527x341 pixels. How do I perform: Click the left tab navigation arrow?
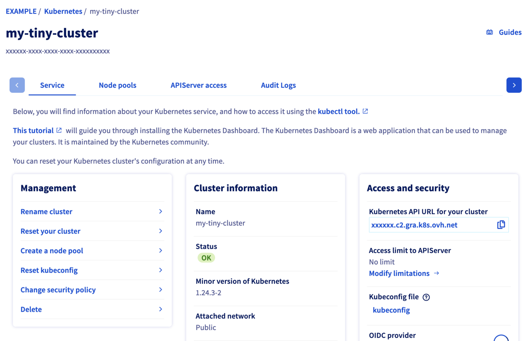[17, 85]
